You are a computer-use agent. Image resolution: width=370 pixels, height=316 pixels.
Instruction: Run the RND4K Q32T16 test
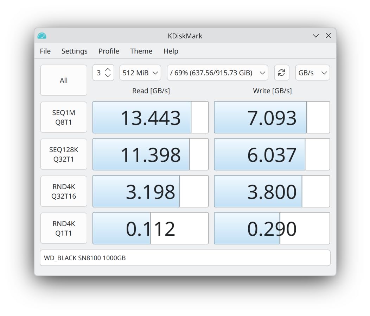[64, 191]
